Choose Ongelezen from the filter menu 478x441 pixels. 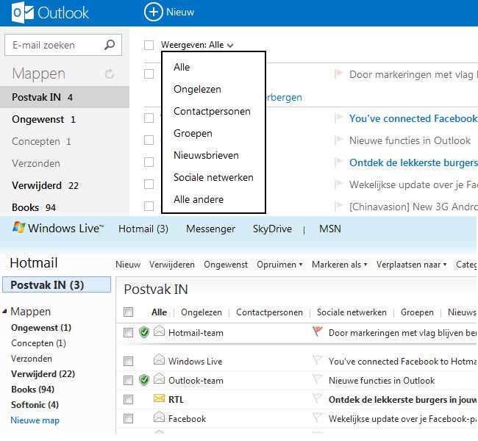coord(197,89)
